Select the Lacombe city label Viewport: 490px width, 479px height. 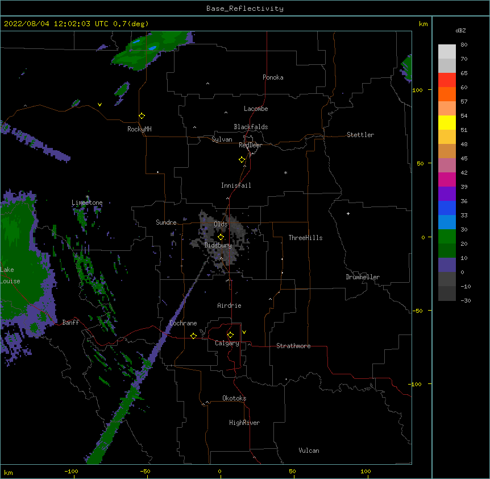point(256,109)
